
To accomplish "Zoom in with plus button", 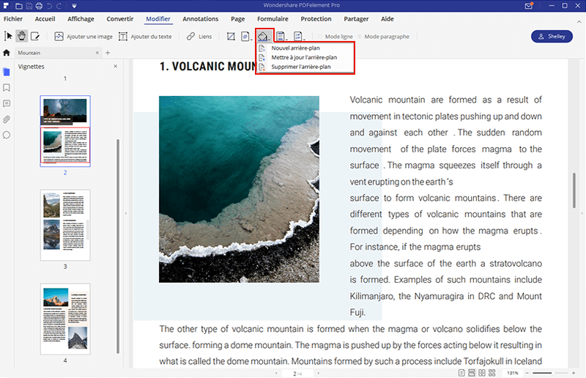I will 574,373.
